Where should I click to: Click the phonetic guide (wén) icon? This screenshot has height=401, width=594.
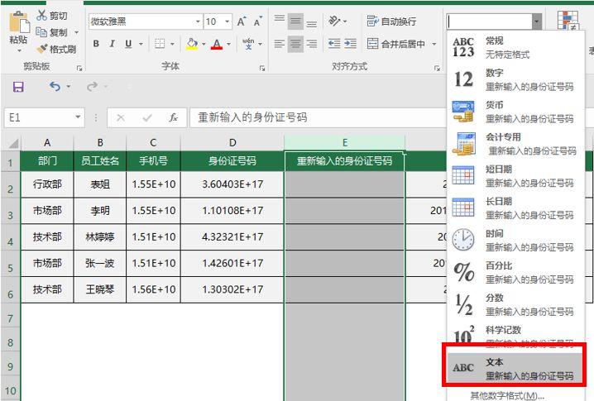pyautogui.click(x=248, y=44)
